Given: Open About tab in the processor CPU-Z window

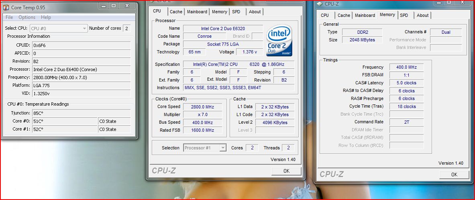Looking at the screenshot, I should (255, 12).
